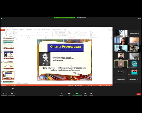Click Paste (Вставить) button
The width and height of the screenshot is (142, 113).
coord(3,34)
